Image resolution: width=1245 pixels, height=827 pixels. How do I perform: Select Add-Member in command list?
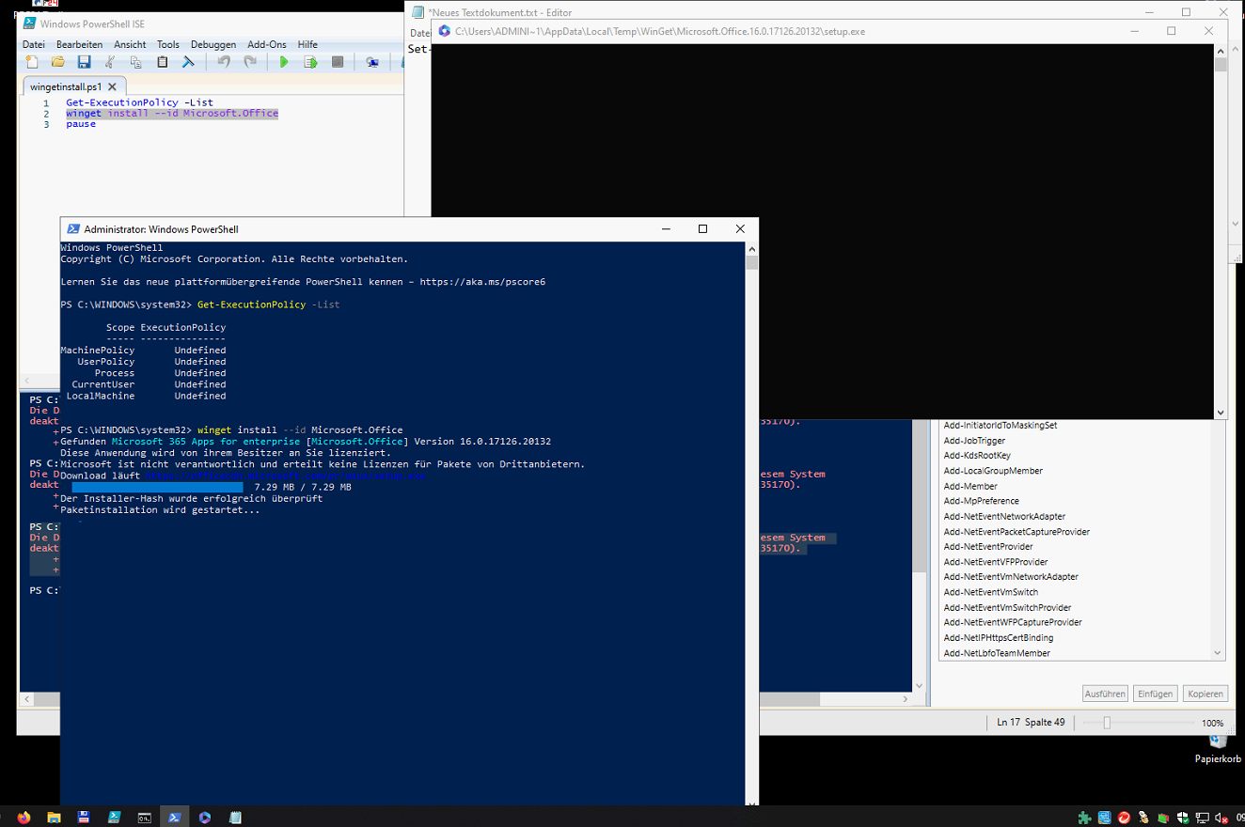(x=970, y=486)
